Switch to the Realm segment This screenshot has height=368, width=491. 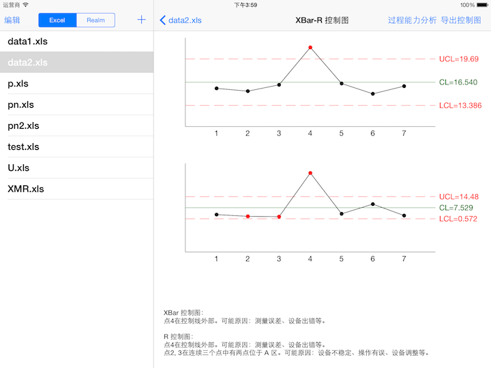coord(96,20)
